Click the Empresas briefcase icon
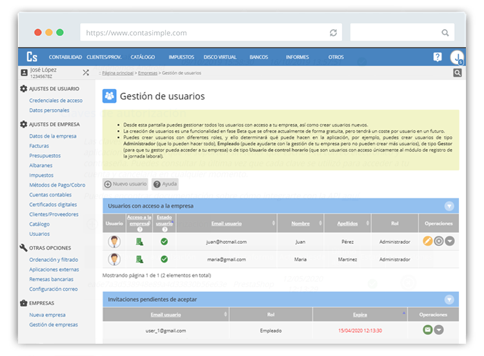Image resolution: width=484 pixels, height=356 pixels. (x=24, y=303)
